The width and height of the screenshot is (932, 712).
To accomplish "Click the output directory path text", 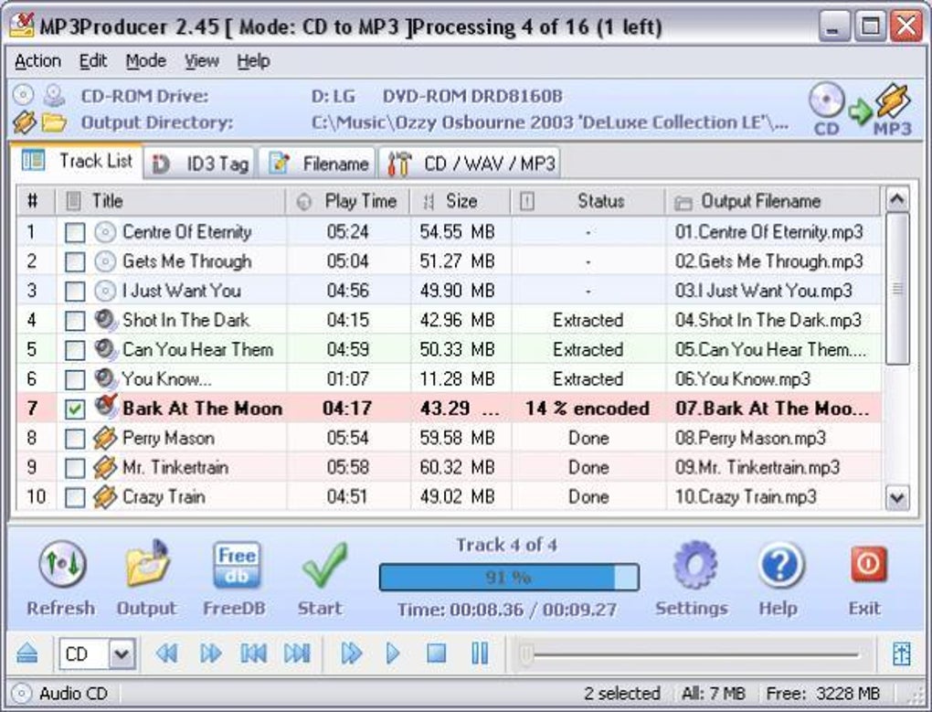I will coord(550,122).
